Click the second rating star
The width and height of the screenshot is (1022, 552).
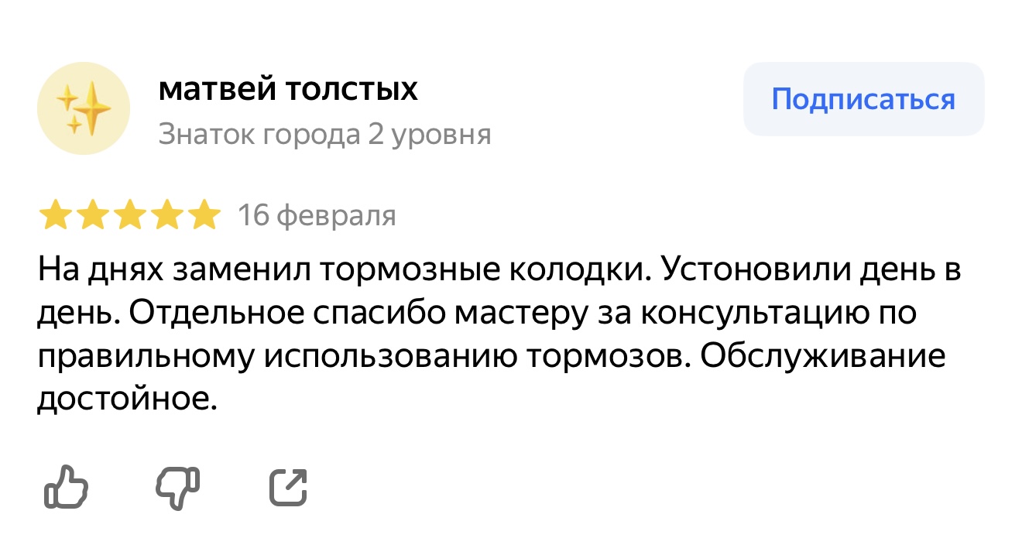click(92, 216)
